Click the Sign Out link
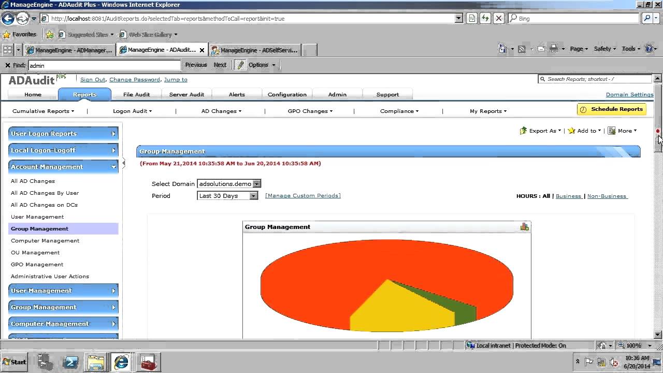Image resolution: width=663 pixels, height=373 pixels. tap(93, 80)
